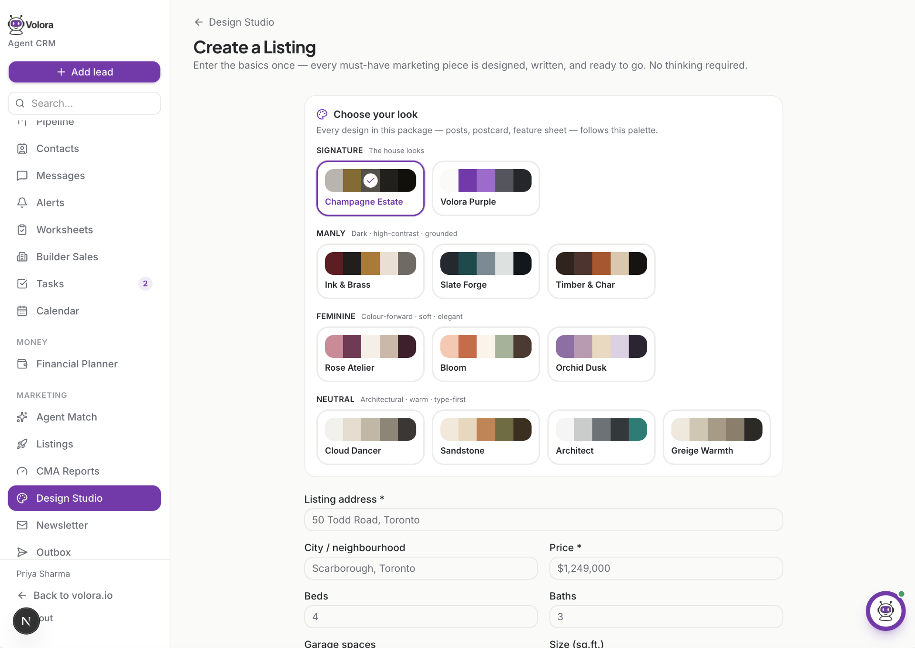This screenshot has height=648, width=915.
Task: Select the Bloom palette card
Action: [486, 354]
